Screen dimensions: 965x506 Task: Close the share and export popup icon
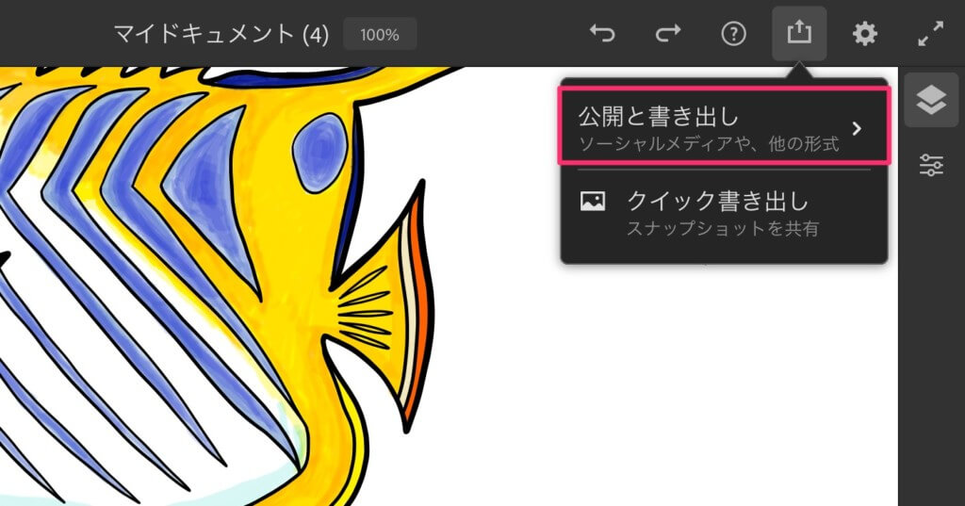click(799, 34)
